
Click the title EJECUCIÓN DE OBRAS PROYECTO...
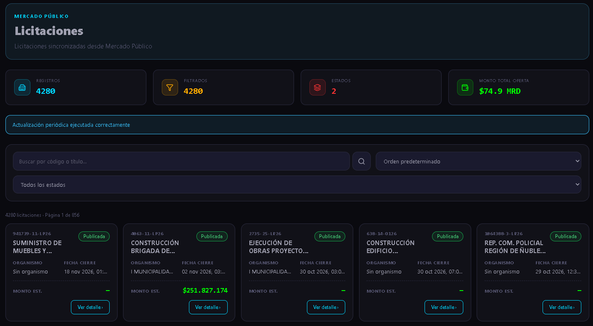[x=279, y=247]
